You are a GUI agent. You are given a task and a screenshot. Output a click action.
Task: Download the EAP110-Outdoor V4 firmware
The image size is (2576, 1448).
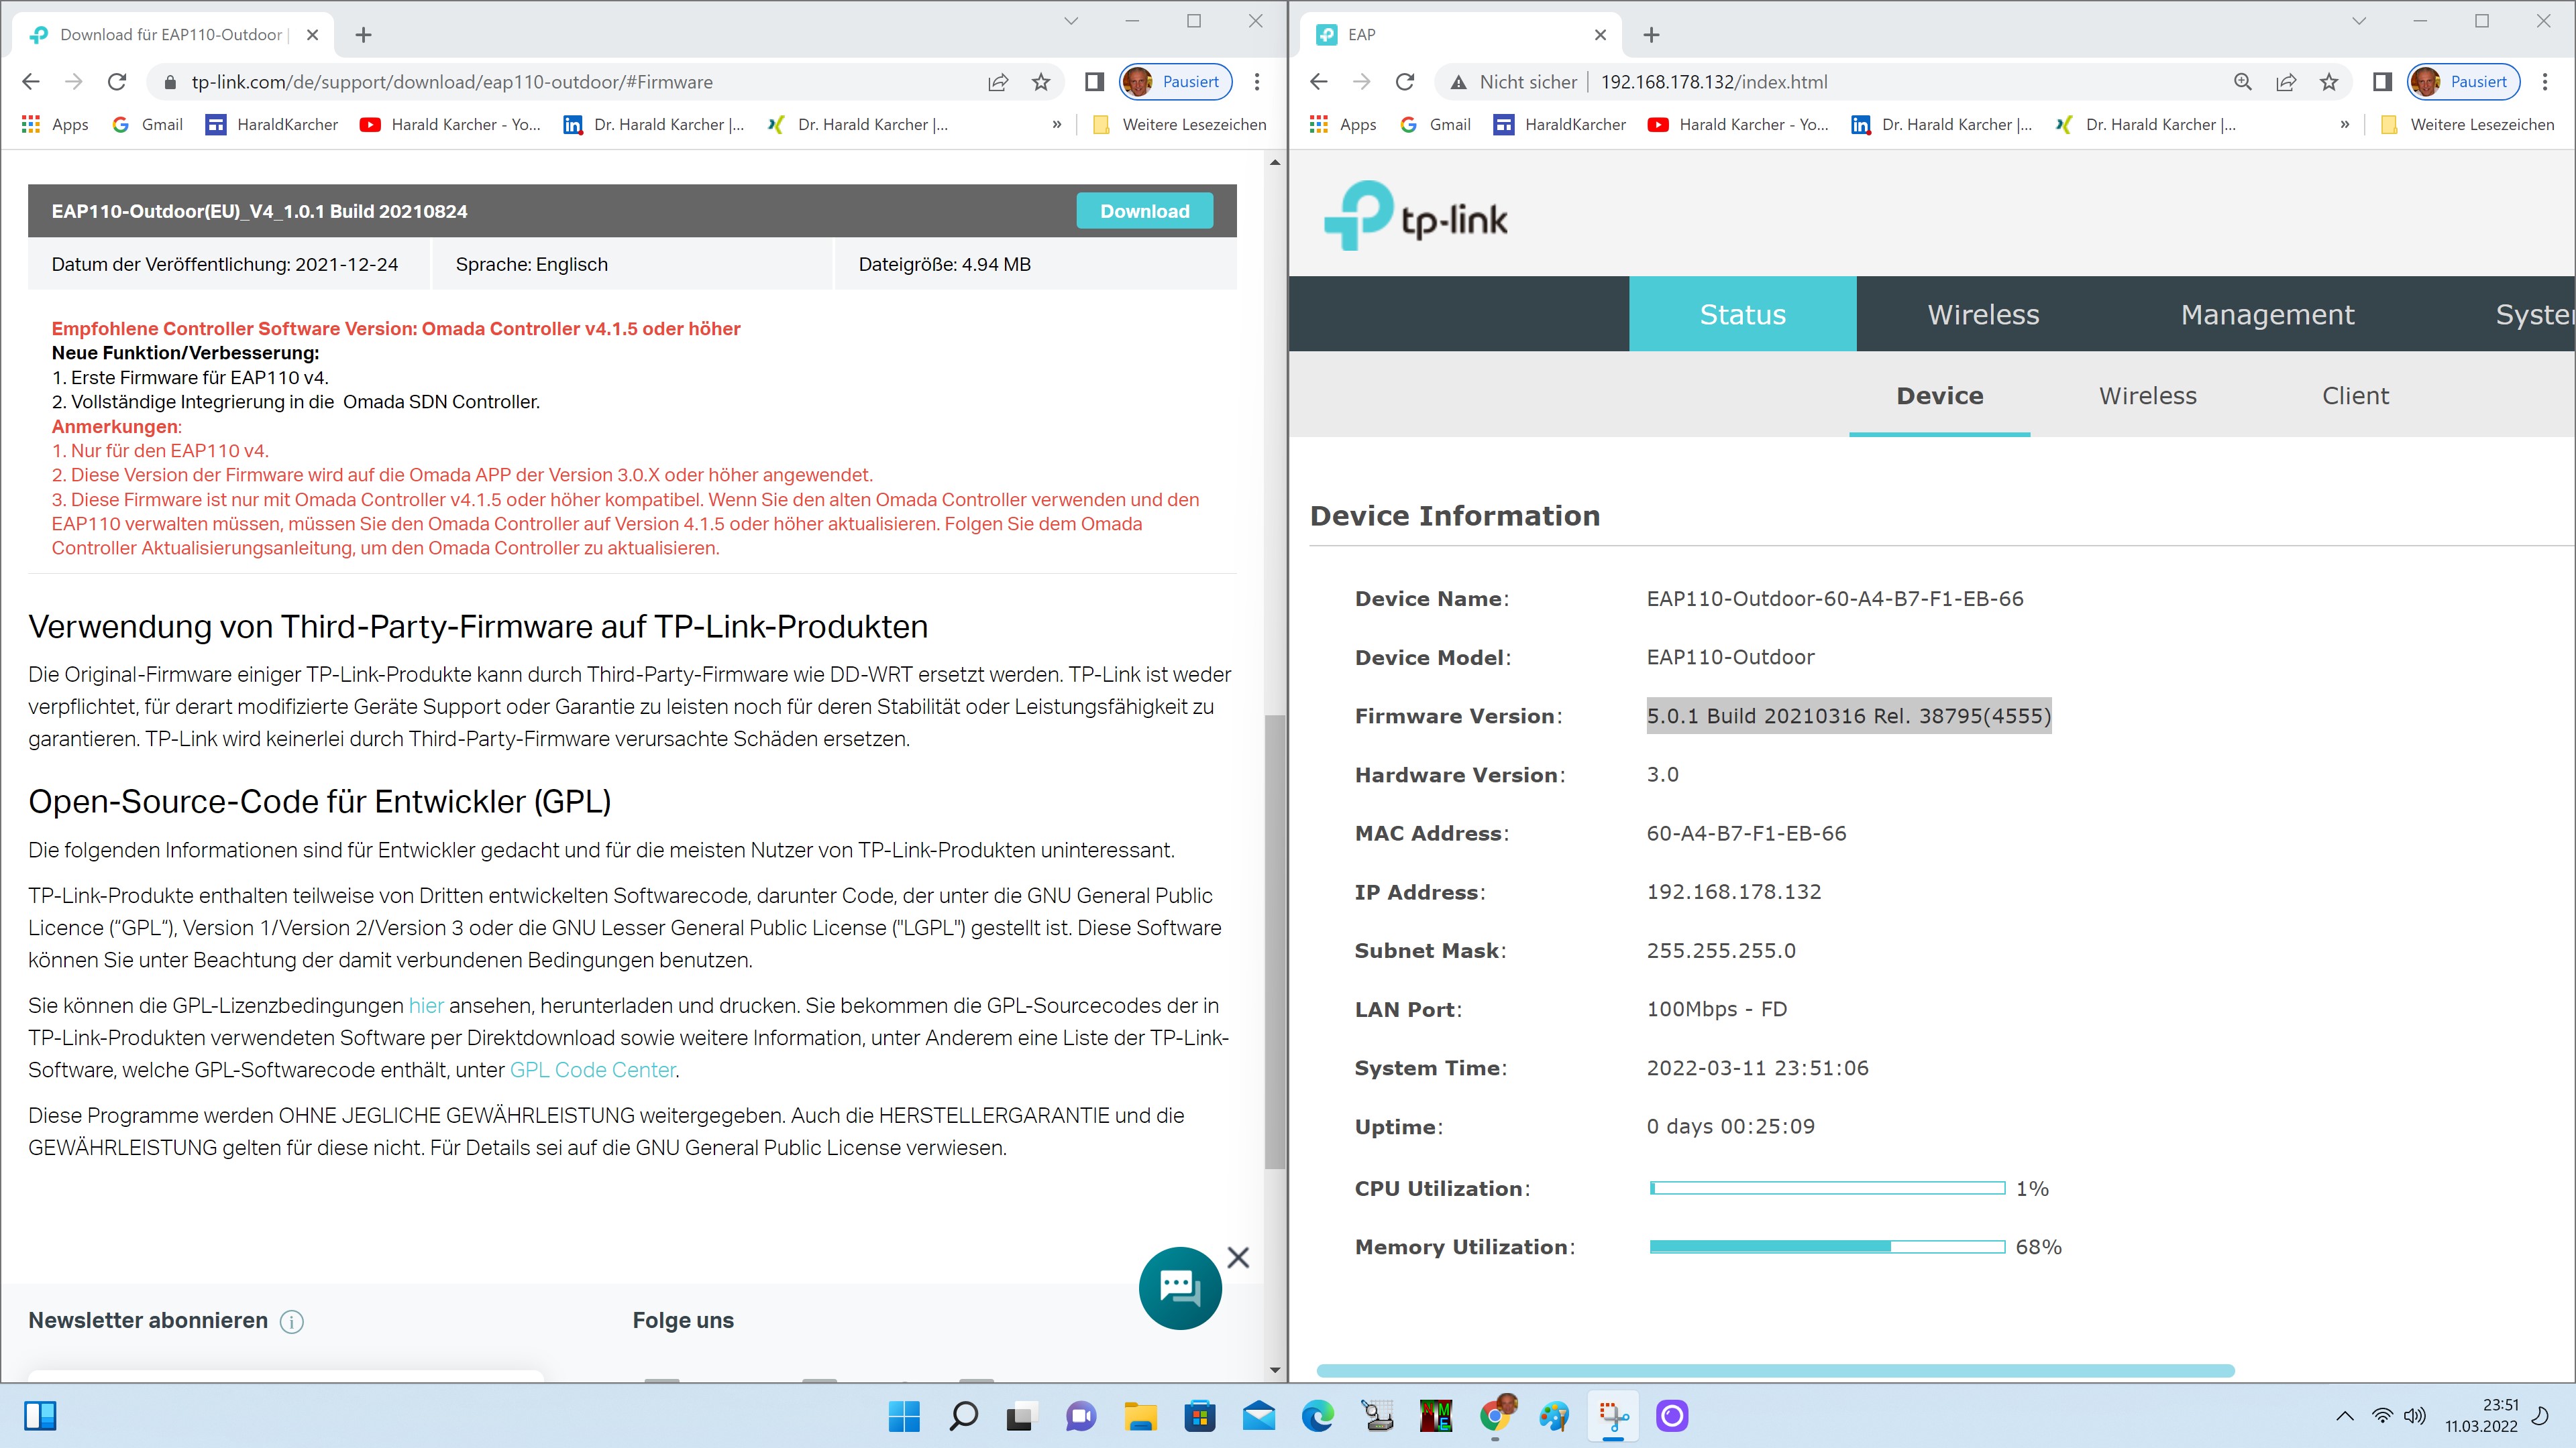[x=1144, y=211]
